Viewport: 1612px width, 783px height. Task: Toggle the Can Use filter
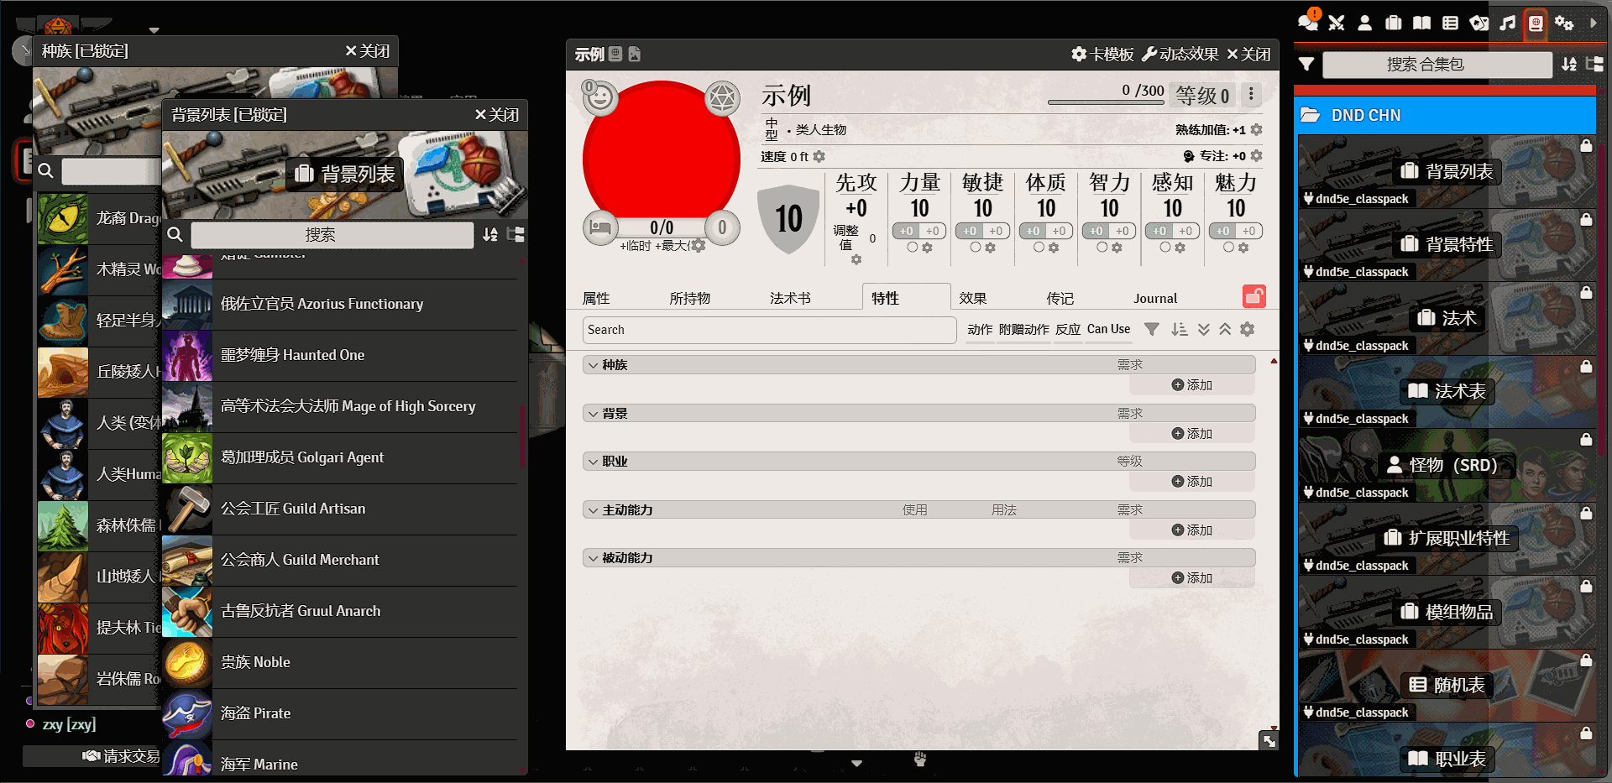[1108, 330]
